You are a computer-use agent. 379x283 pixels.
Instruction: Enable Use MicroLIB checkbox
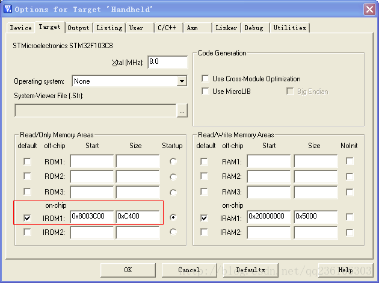(x=206, y=92)
